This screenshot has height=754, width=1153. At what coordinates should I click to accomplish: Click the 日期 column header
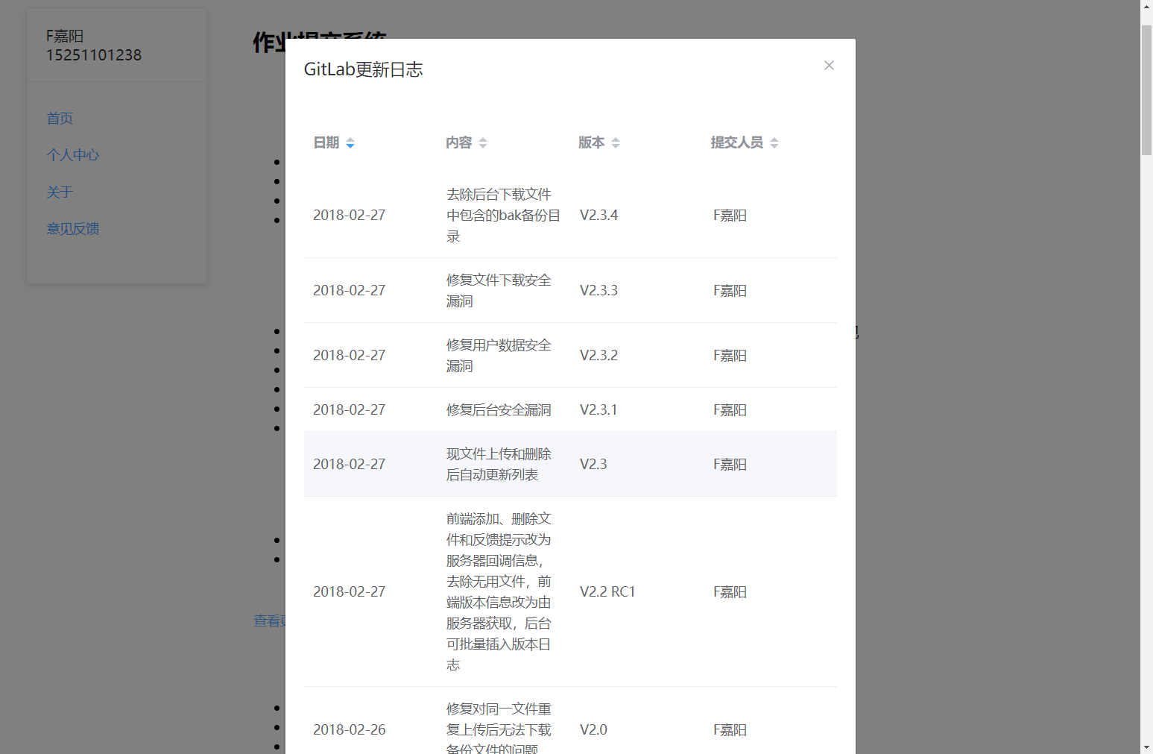(326, 142)
